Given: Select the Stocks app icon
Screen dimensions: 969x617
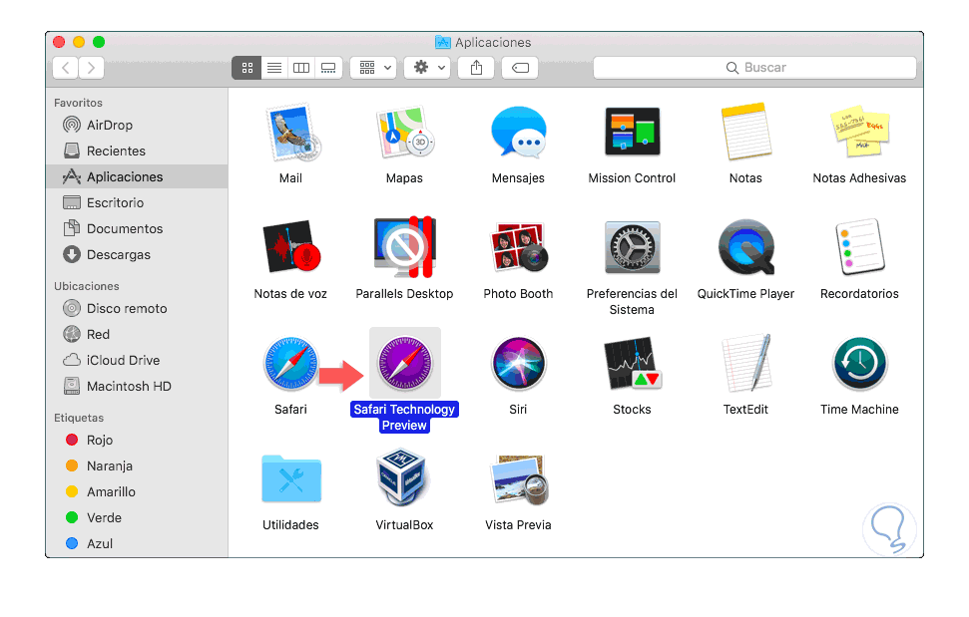Looking at the screenshot, I should (633, 364).
